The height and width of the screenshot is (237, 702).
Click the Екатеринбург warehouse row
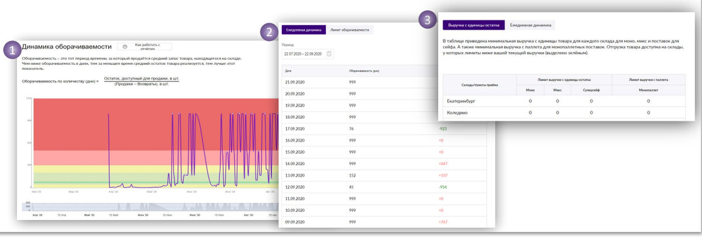(563, 101)
